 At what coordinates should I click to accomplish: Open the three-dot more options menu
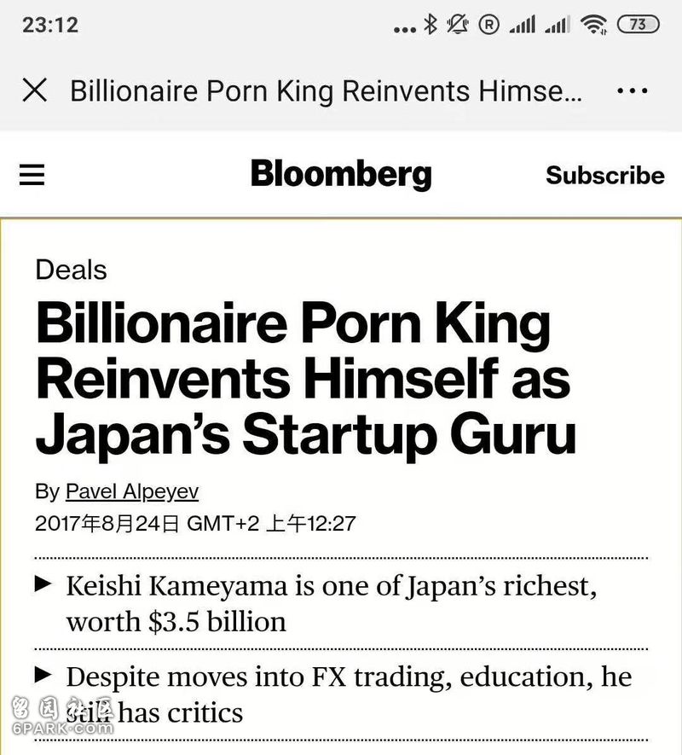point(632,90)
